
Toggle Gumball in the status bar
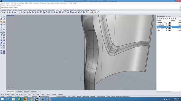92,97
